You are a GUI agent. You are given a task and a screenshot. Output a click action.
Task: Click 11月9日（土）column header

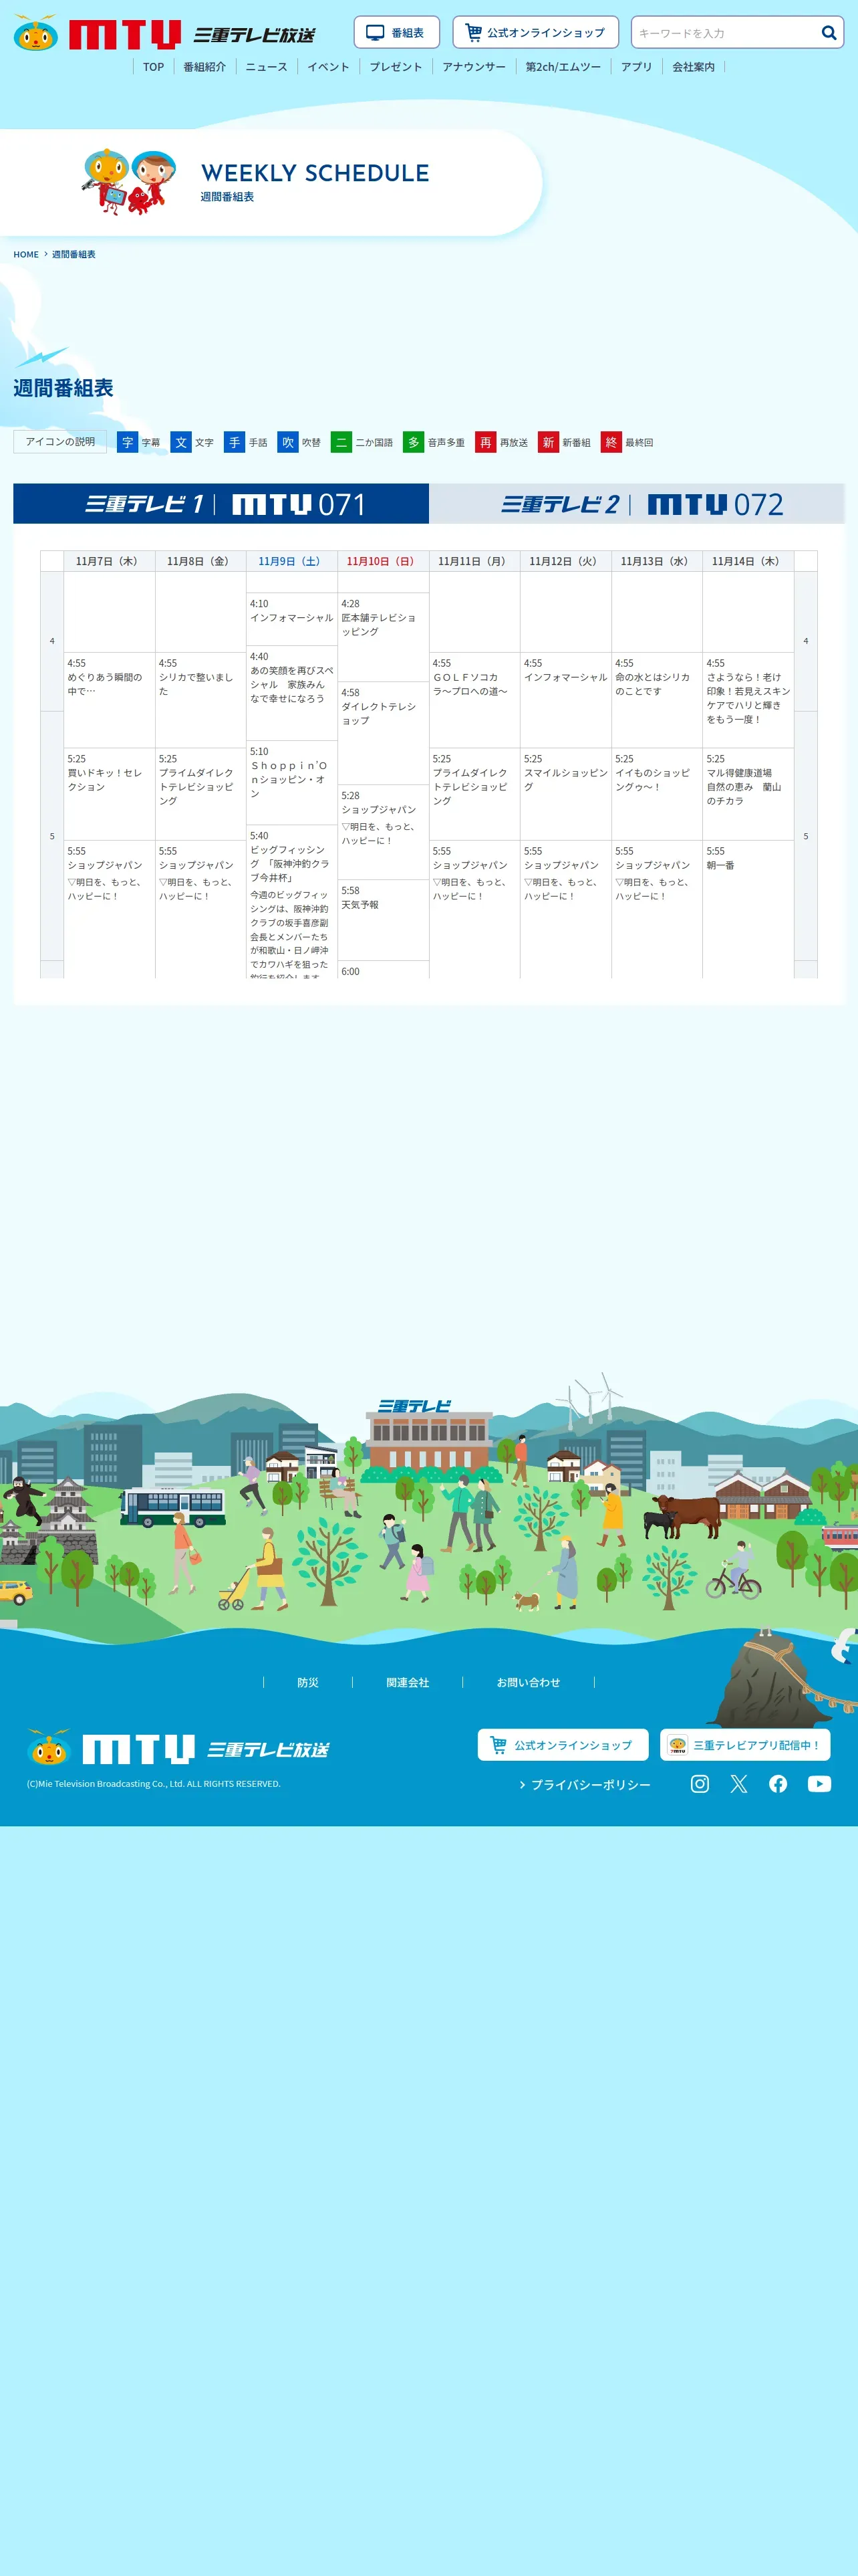pos(291,561)
